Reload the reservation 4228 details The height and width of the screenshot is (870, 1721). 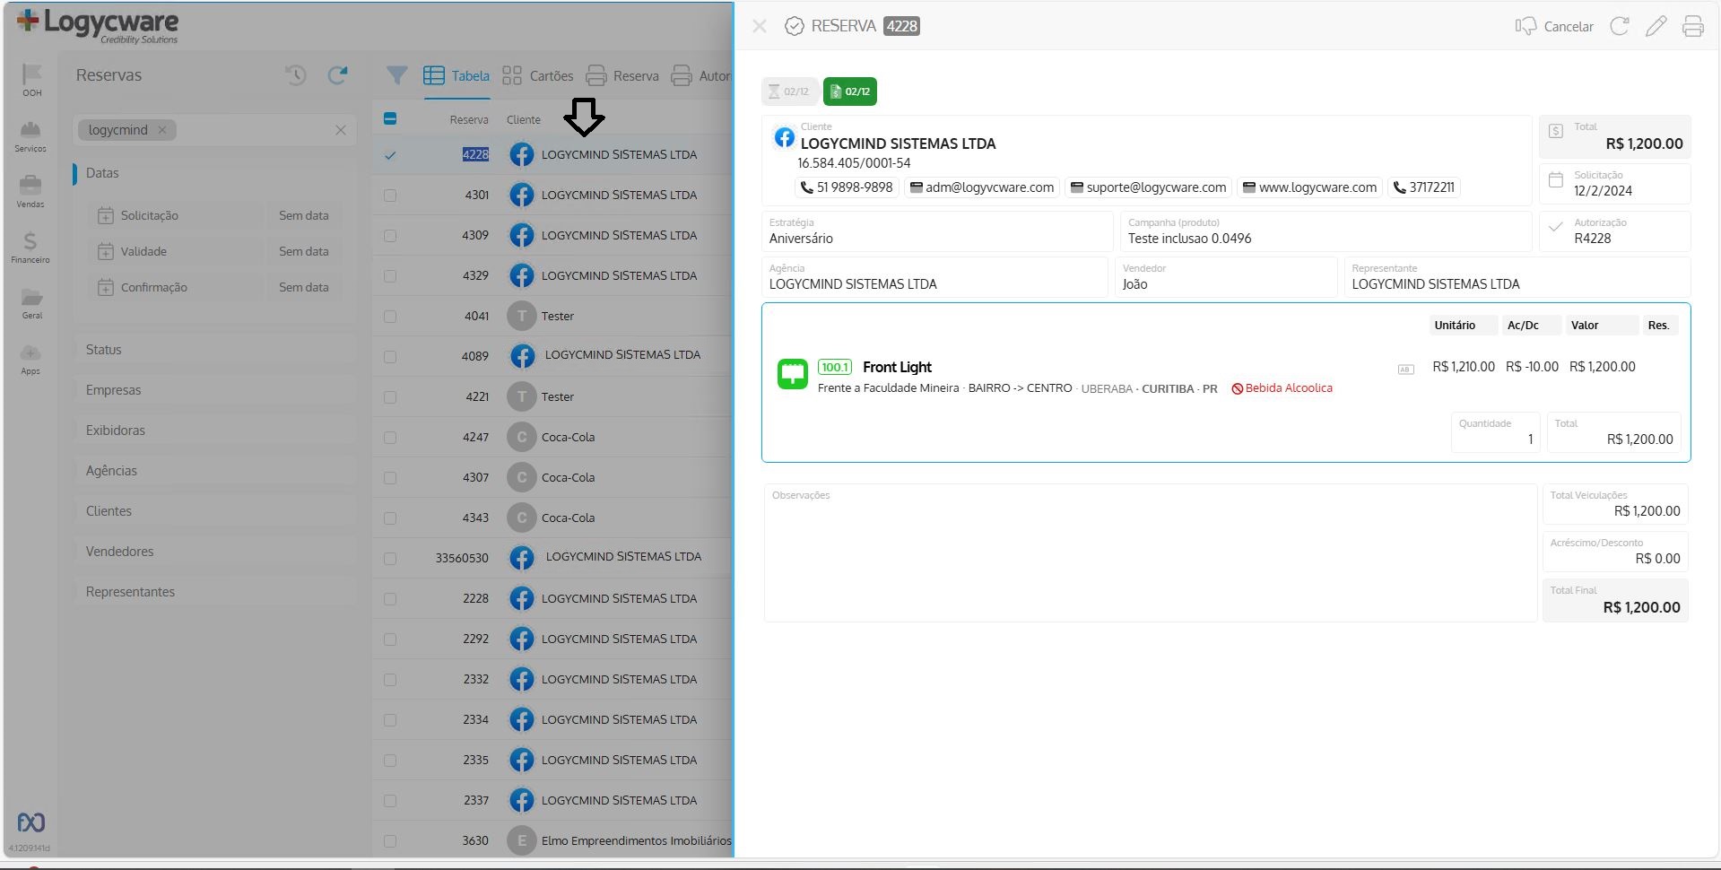pyautogui.click(x=1620, y=26)
